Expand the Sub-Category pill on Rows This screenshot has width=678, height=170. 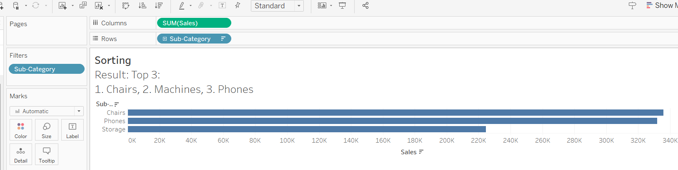165,39
